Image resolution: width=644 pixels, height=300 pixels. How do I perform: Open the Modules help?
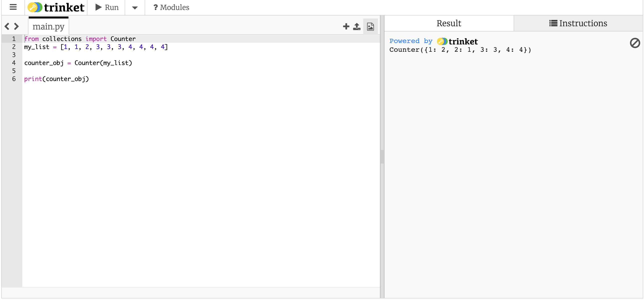point(171,7)
